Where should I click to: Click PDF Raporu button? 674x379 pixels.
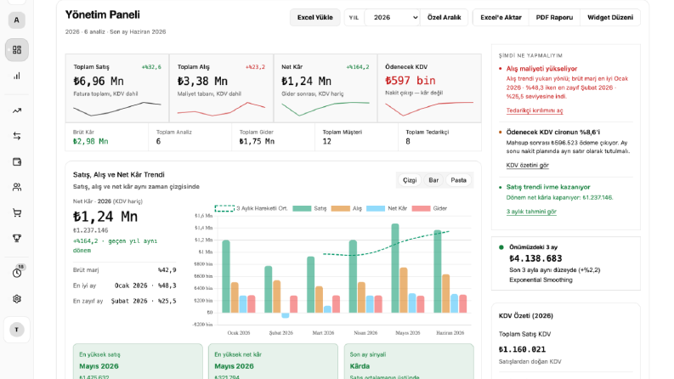(554, 18)
